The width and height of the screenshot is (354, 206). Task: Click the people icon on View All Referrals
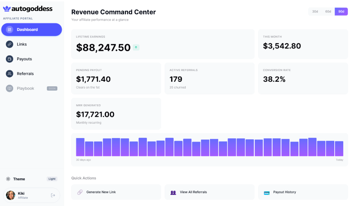173,193
